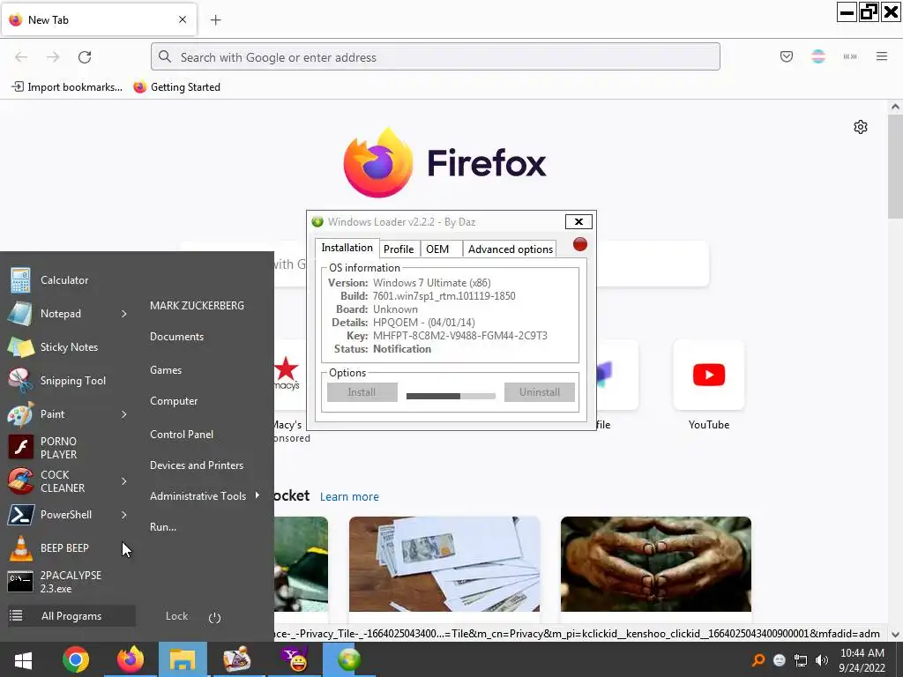
Task: Open the Firefox hamburger menu
Action: coord(882,56)
